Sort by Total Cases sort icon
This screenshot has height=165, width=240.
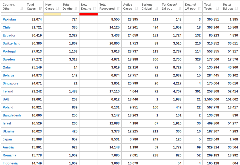point(41,9)
